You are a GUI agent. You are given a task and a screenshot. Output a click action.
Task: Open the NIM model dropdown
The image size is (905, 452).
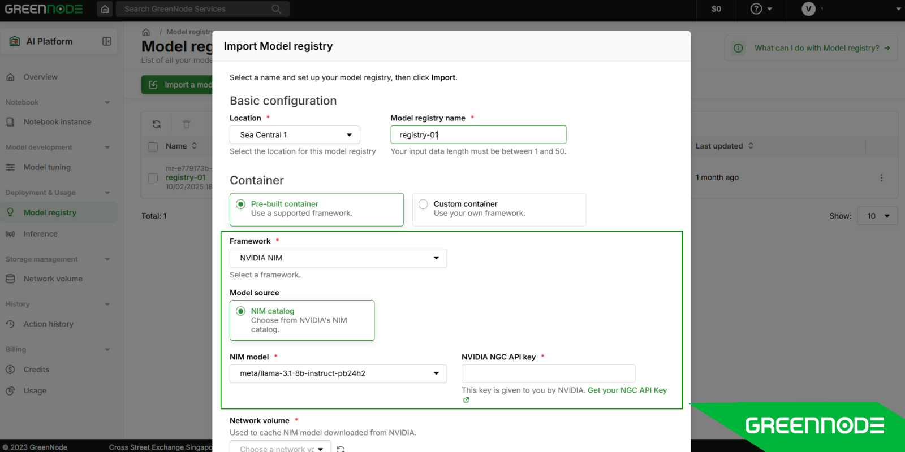(x=338, y=373)
